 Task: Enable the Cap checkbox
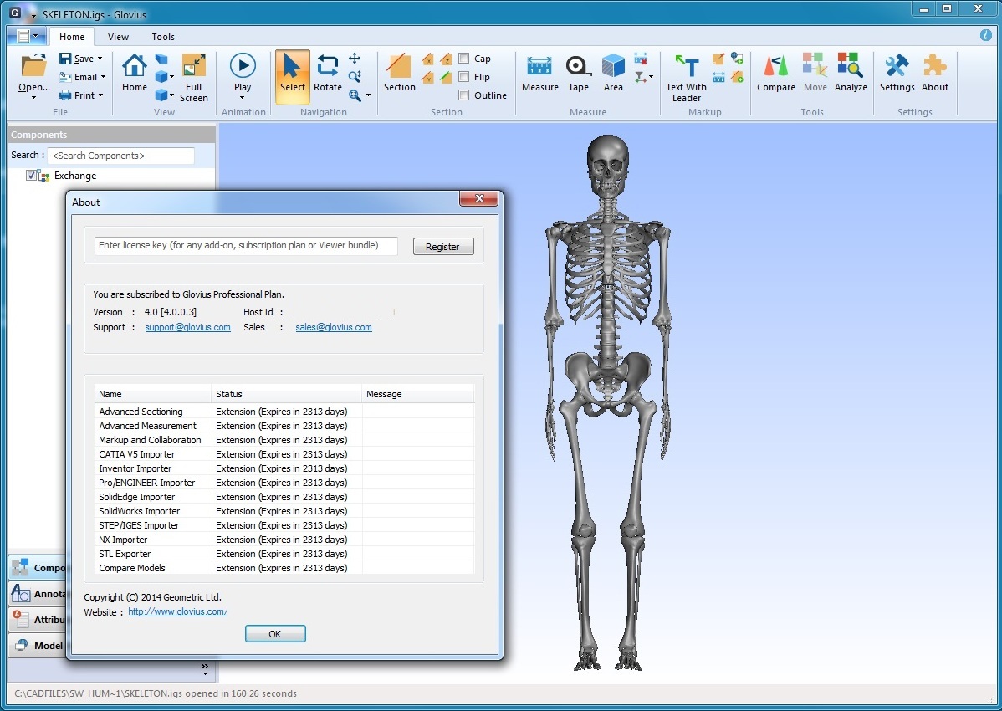[x=464, y=58]
